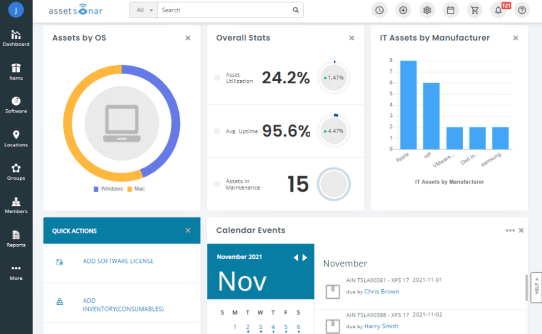Screen dimensions: 542x334
Task: Advance to the next month in the calendar
Action: pos(304,257)
